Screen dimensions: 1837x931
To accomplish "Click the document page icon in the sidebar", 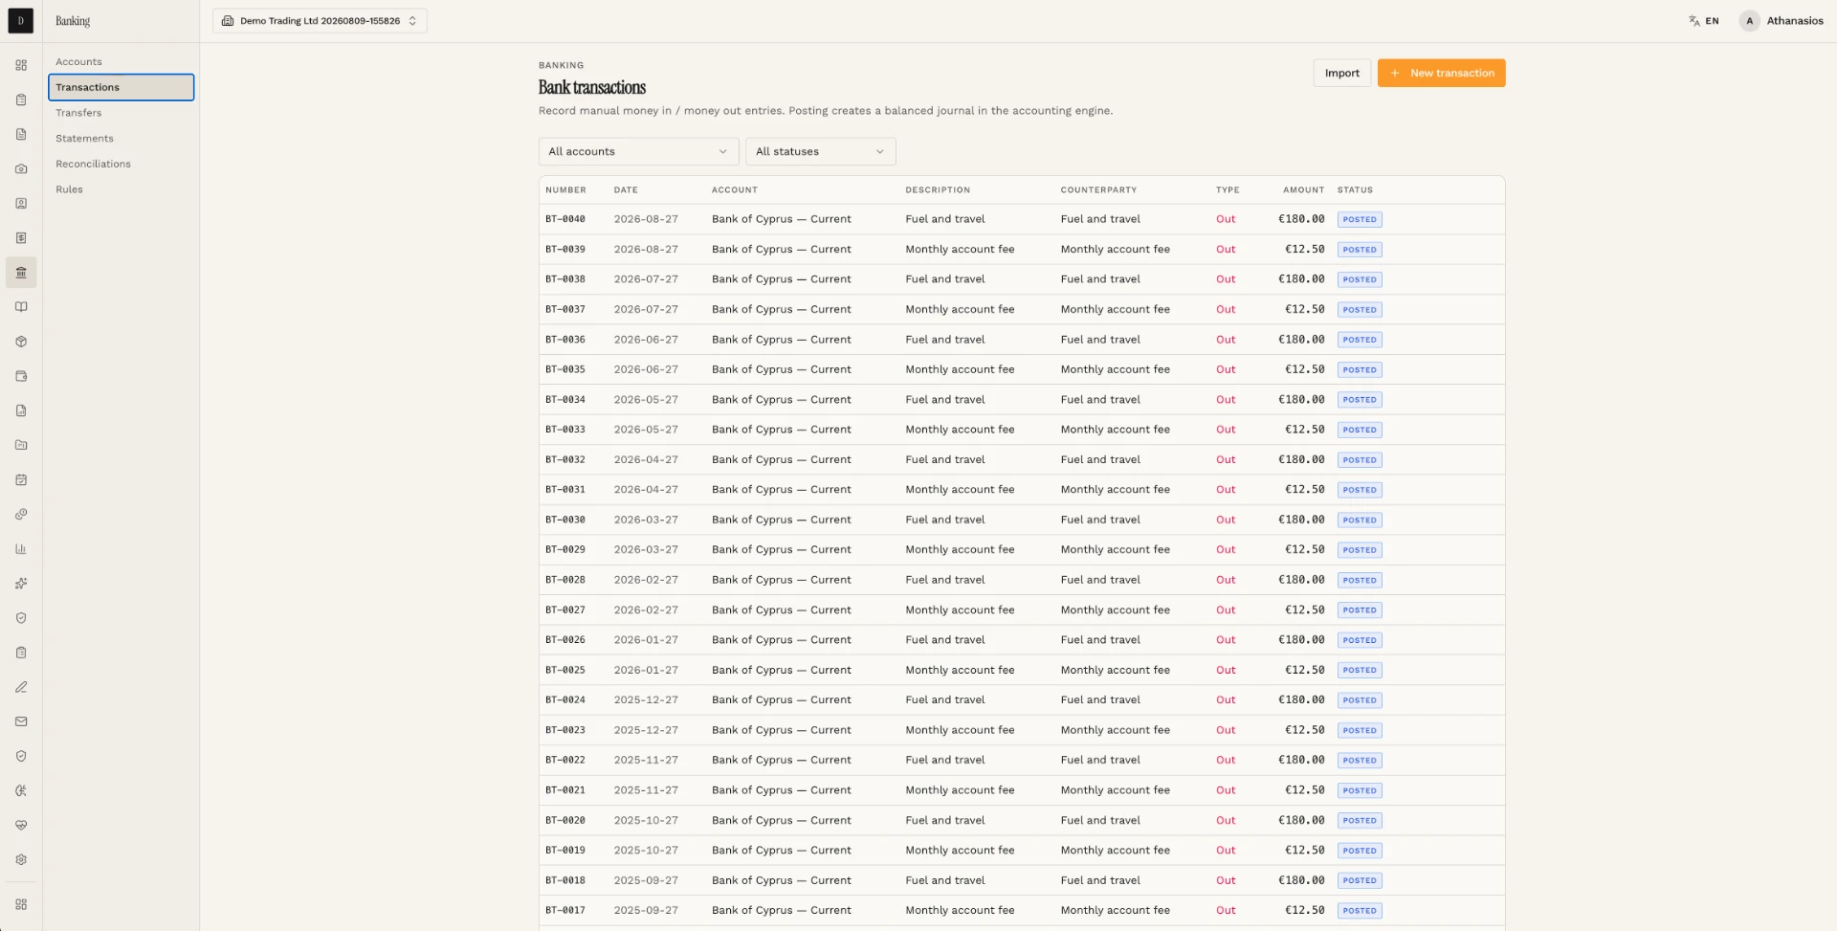I will pyautogui.click(x=21, y=134).
